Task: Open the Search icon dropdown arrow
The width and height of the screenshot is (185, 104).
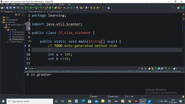Action: point(61,8)
